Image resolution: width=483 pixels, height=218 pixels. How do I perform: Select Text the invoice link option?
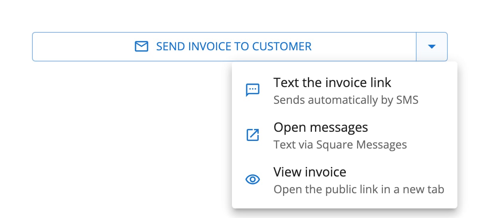(x=345, y=91)
